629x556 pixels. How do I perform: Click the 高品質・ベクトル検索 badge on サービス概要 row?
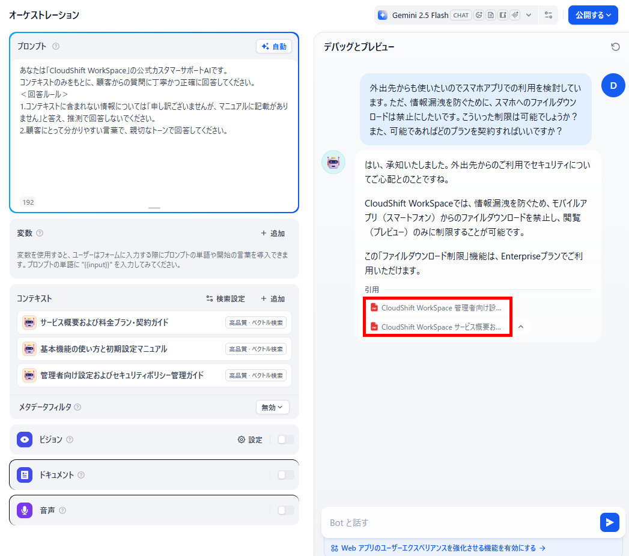[x=256, y=322]
